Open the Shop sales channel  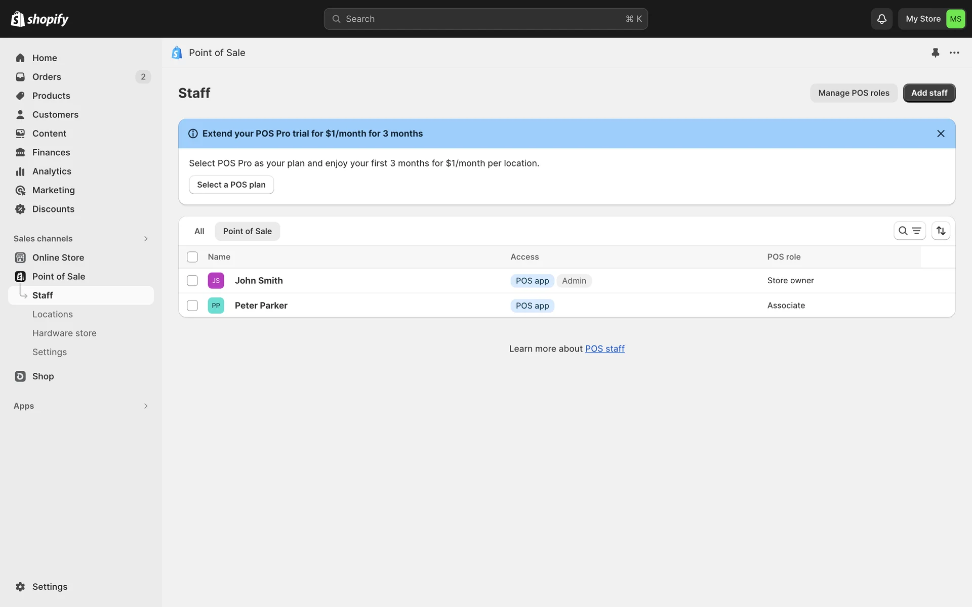pos(43,376)
